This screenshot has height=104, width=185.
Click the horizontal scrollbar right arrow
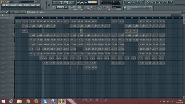182,15
